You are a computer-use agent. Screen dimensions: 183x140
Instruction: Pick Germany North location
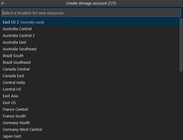click(x=90, y=123)
